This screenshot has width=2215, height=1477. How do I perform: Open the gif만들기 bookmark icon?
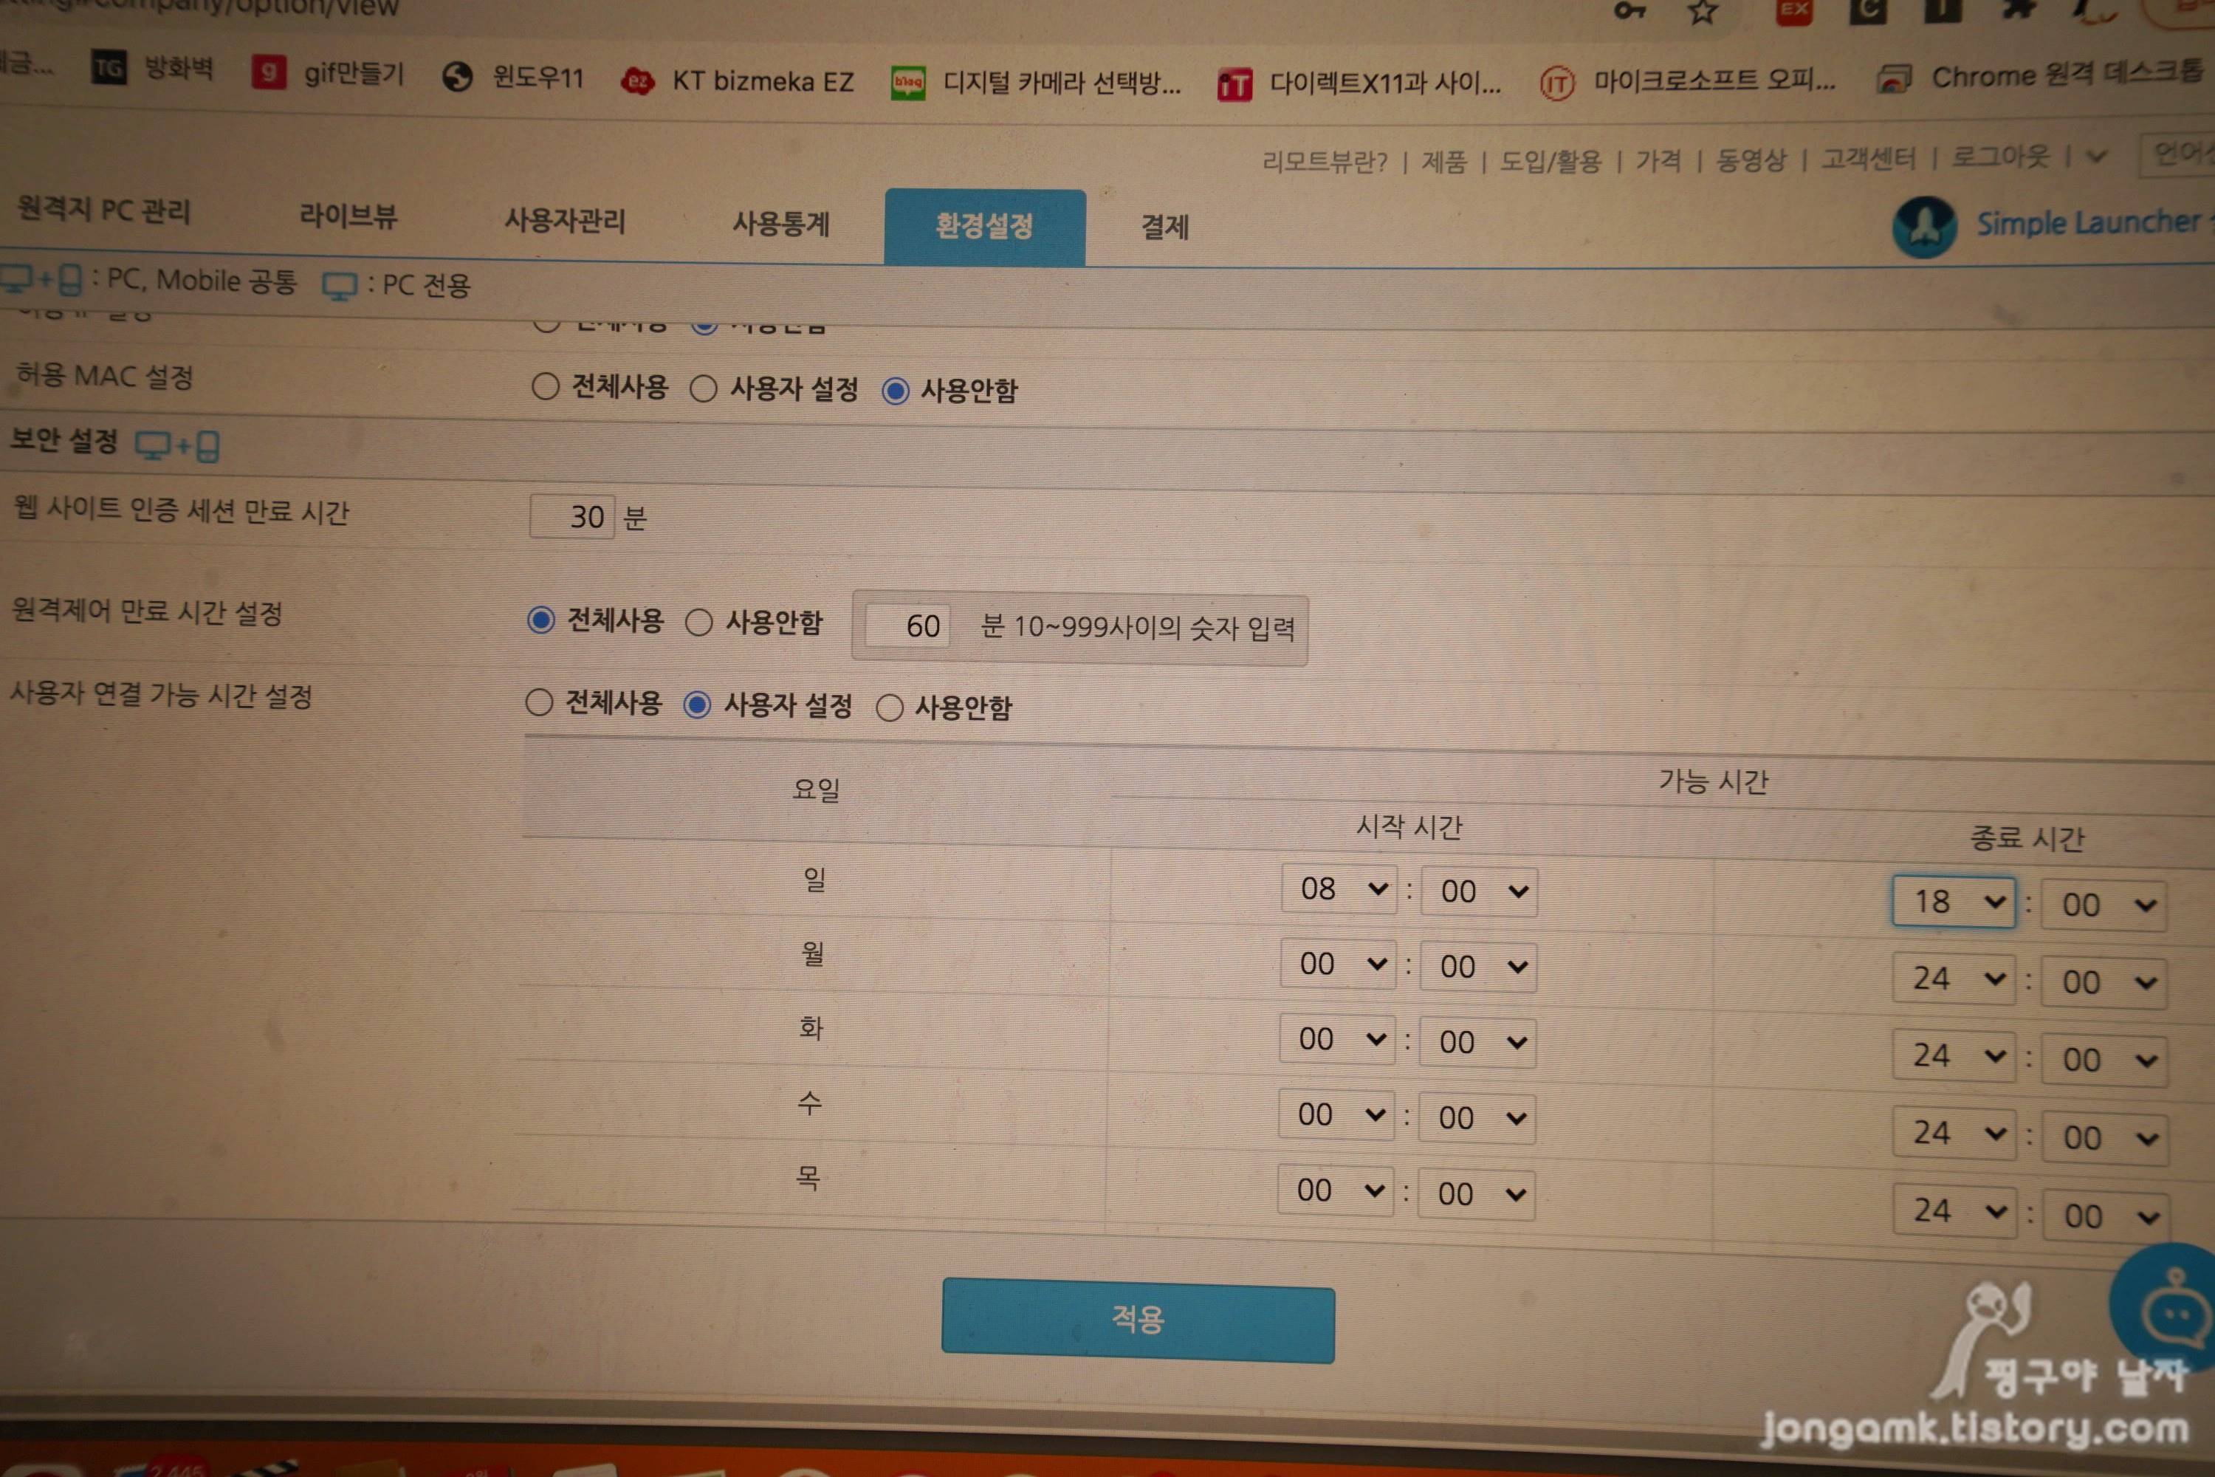click(x=269, y=72)
